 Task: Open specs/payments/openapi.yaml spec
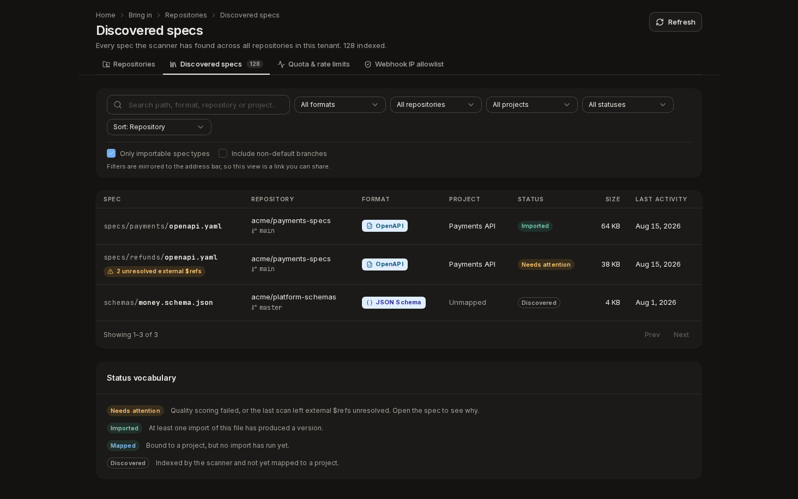[x=163, y=226]
